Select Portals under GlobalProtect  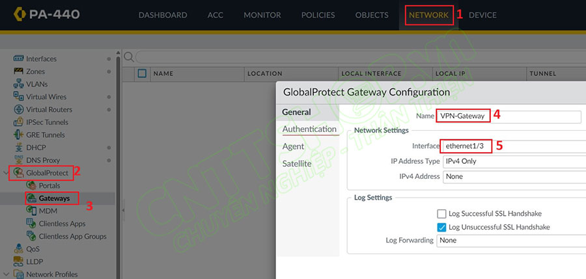point(49,185)
